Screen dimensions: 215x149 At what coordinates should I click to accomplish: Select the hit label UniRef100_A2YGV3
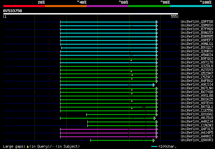pyautogui.click(x=197, y=70)
